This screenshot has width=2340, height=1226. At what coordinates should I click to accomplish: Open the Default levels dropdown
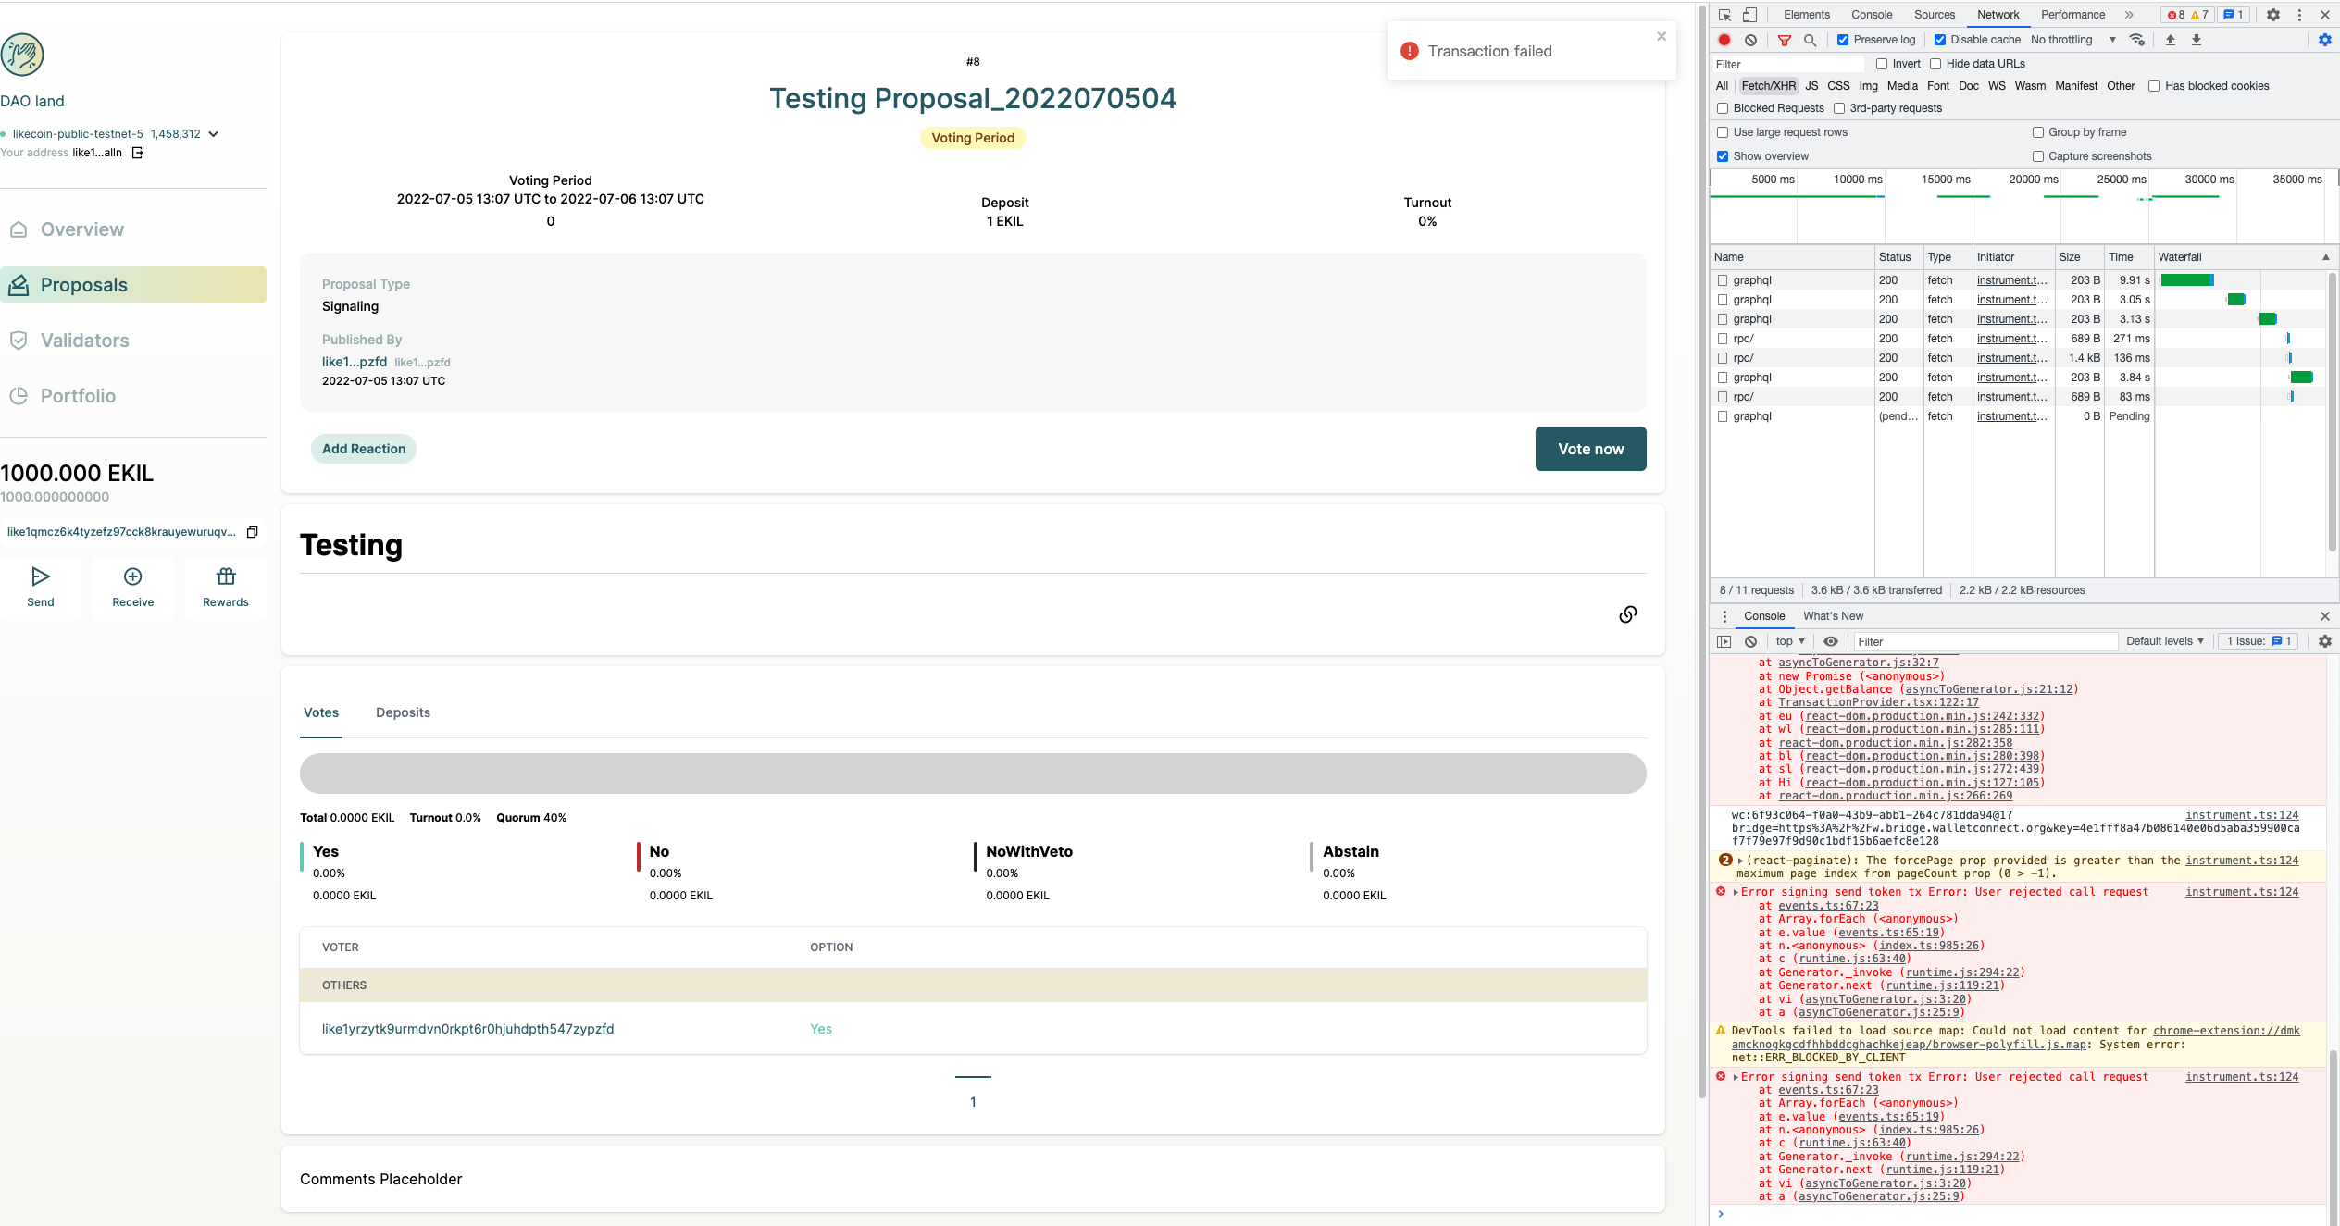coord(2165,641)
